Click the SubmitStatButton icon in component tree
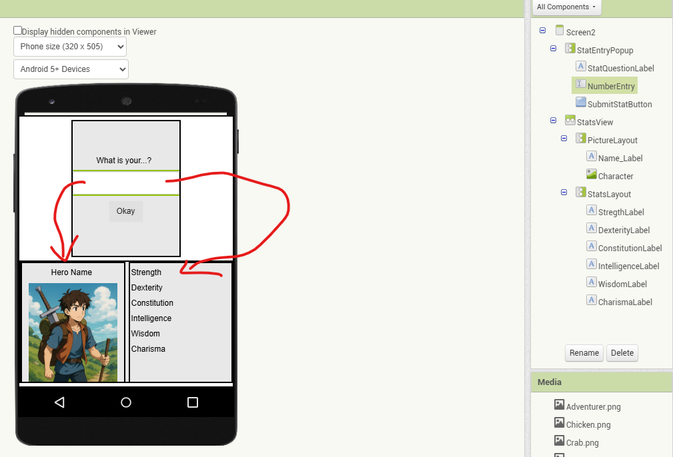 [x=581, y=103]
